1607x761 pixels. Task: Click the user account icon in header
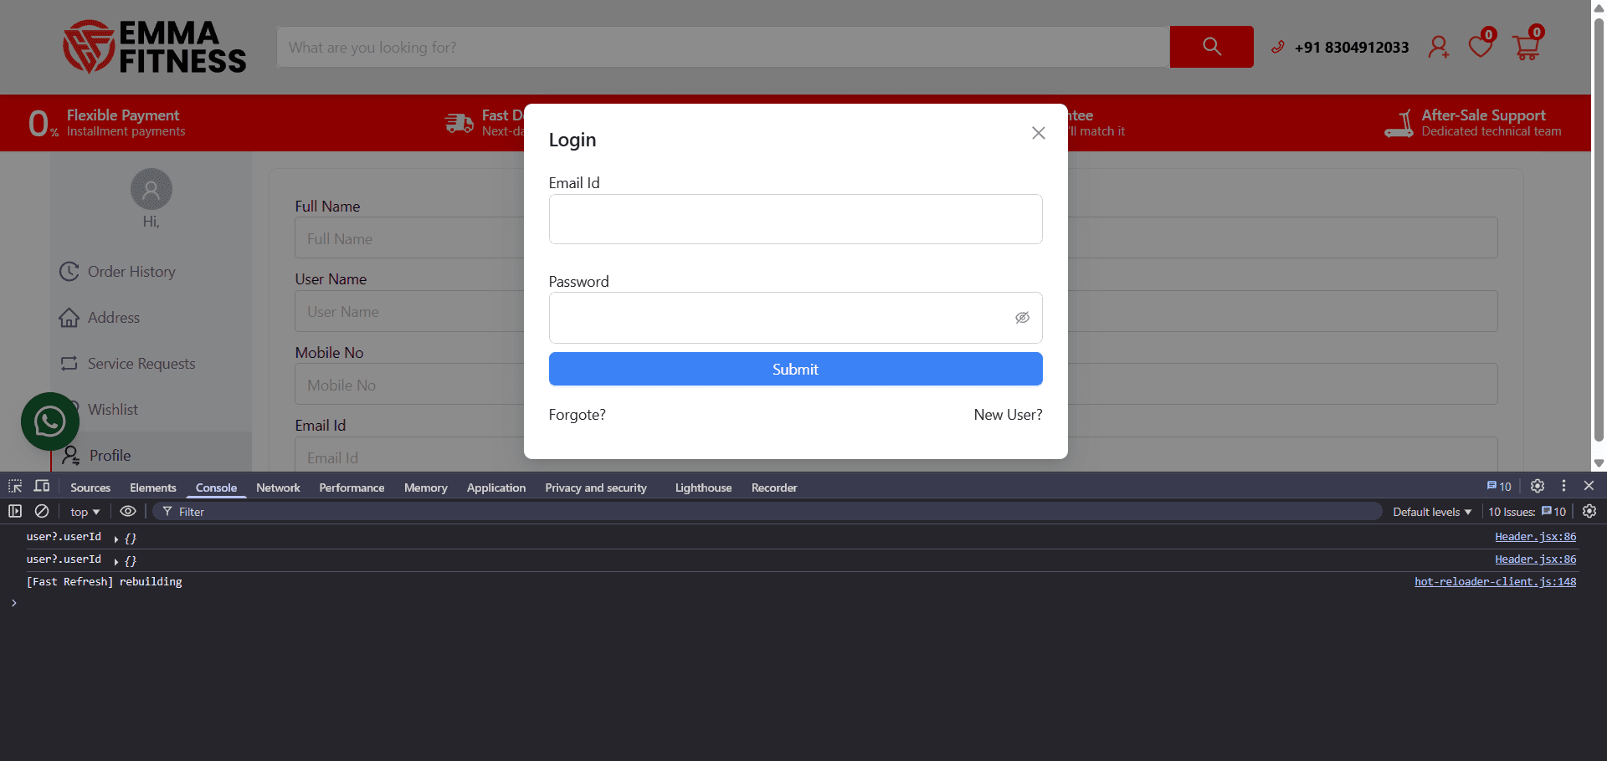tap(1438, 47)
